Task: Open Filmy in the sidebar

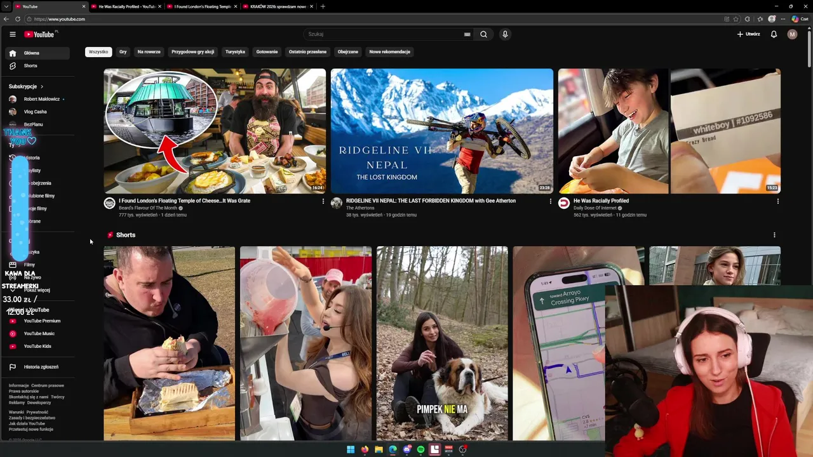Action: (37, 265)
